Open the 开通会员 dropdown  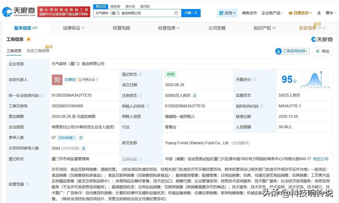click(300, 13)
